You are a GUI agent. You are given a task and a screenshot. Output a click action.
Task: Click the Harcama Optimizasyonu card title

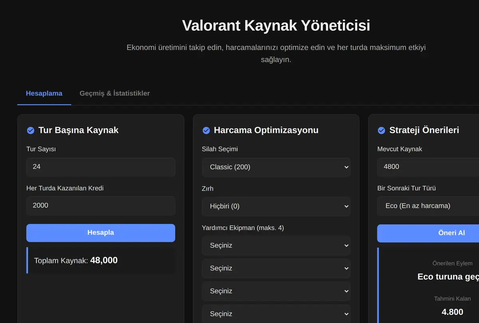[266, 130]
